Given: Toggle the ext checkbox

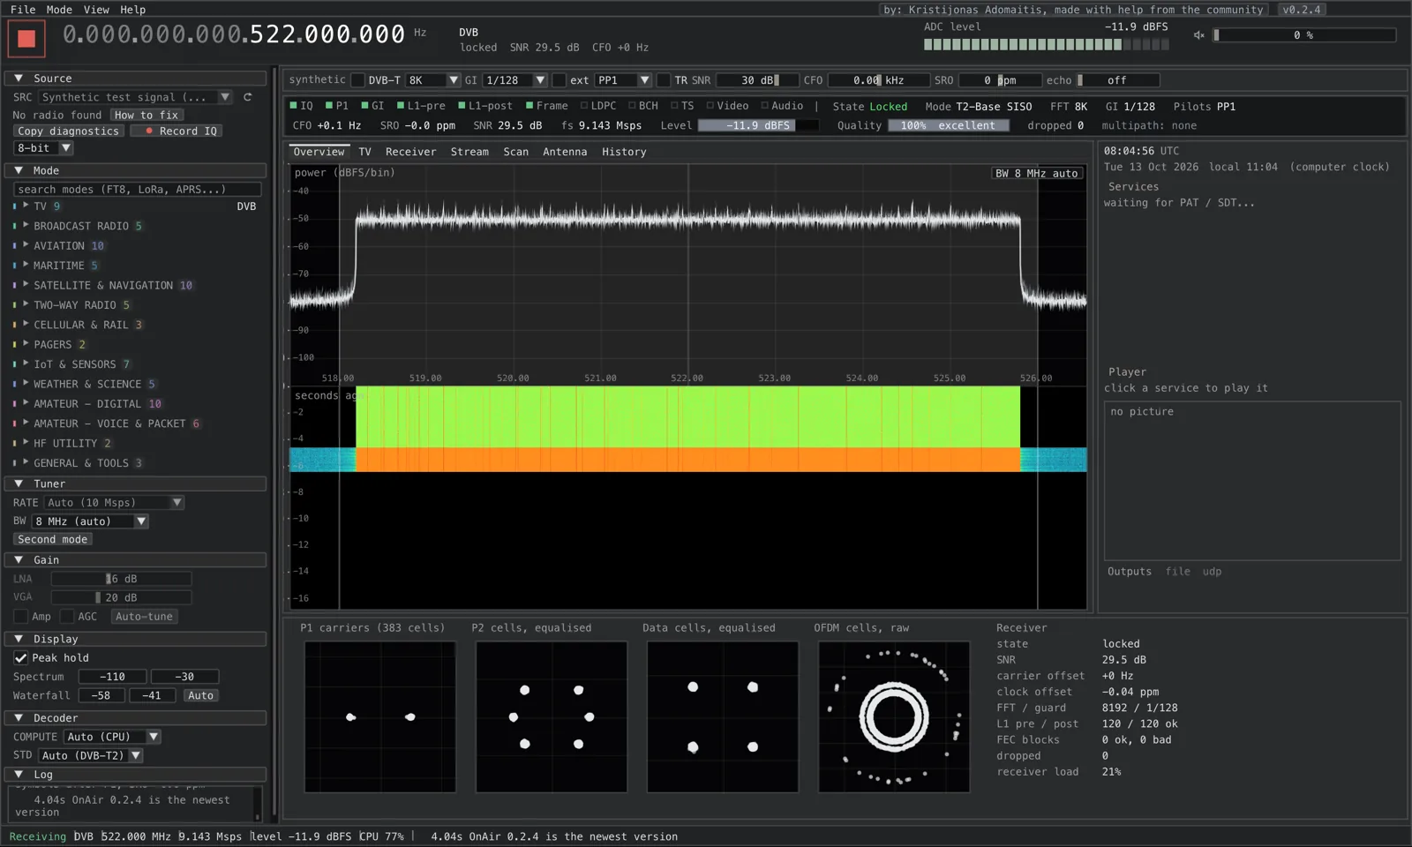Looking at the screenshot, I should [559, 80].
